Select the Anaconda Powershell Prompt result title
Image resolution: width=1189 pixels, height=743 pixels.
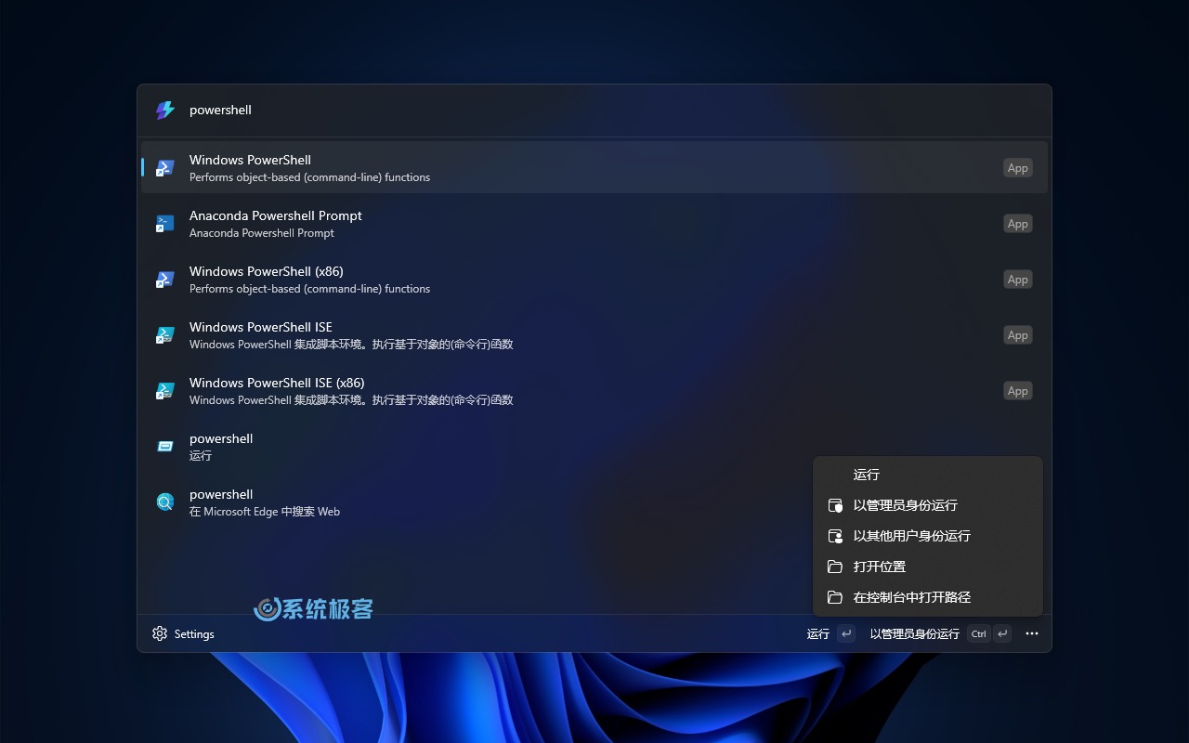(276, 215)
